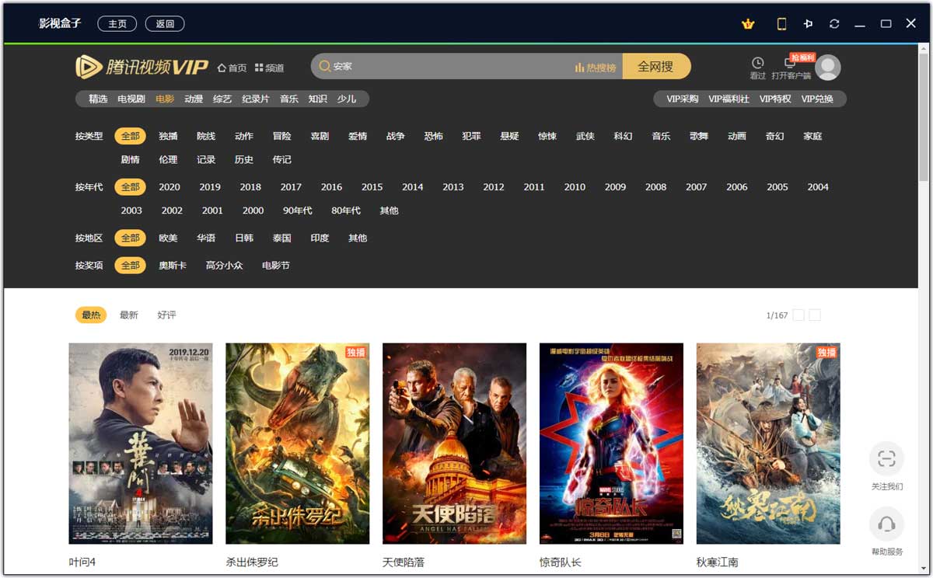The image size is (933, 578).
Task: Open the 杀出侏罗纪 movie poster
Action: point(298,444)
